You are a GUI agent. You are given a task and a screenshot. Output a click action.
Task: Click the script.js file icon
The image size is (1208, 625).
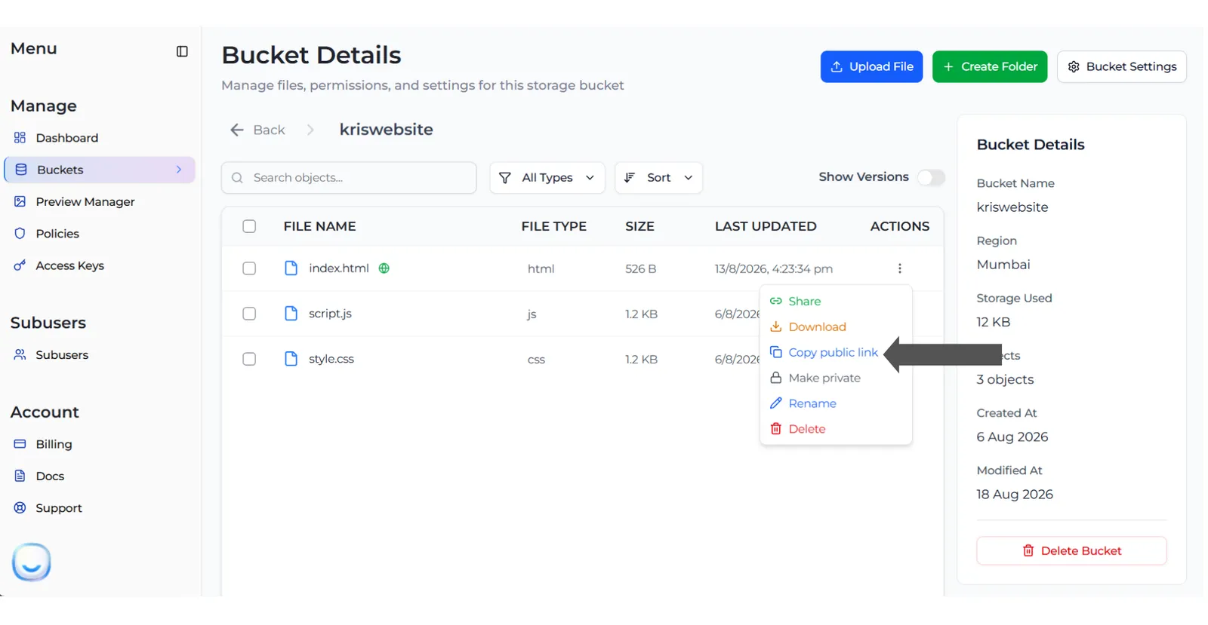pos(291,314)
